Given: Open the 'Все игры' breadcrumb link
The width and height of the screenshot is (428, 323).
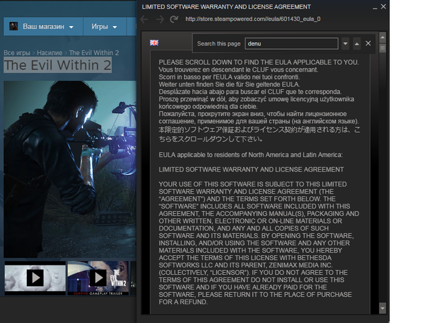Looking at the screenshot, I should (17, 53).
